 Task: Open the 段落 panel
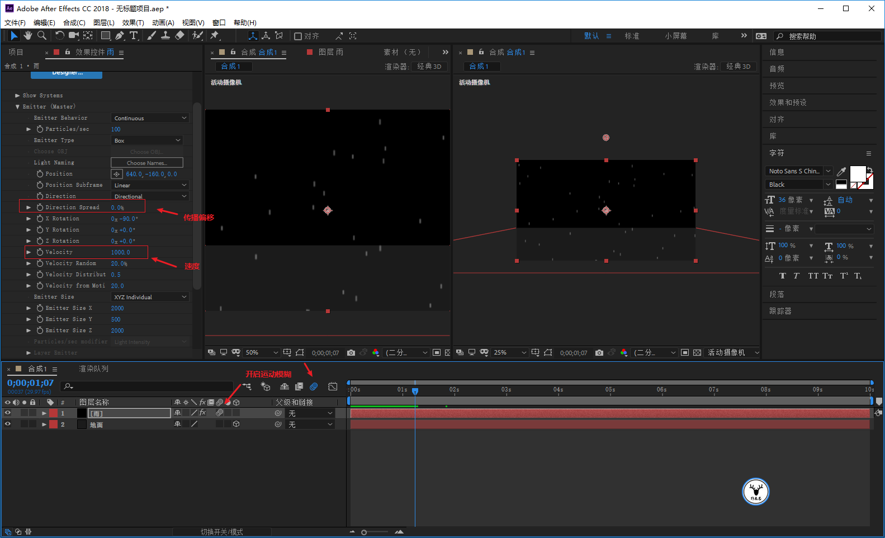coord(777,294)
